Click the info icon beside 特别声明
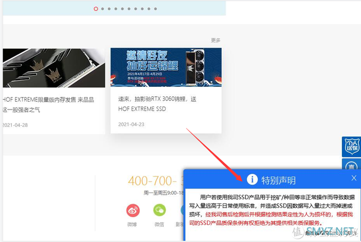 click(252, 179)
